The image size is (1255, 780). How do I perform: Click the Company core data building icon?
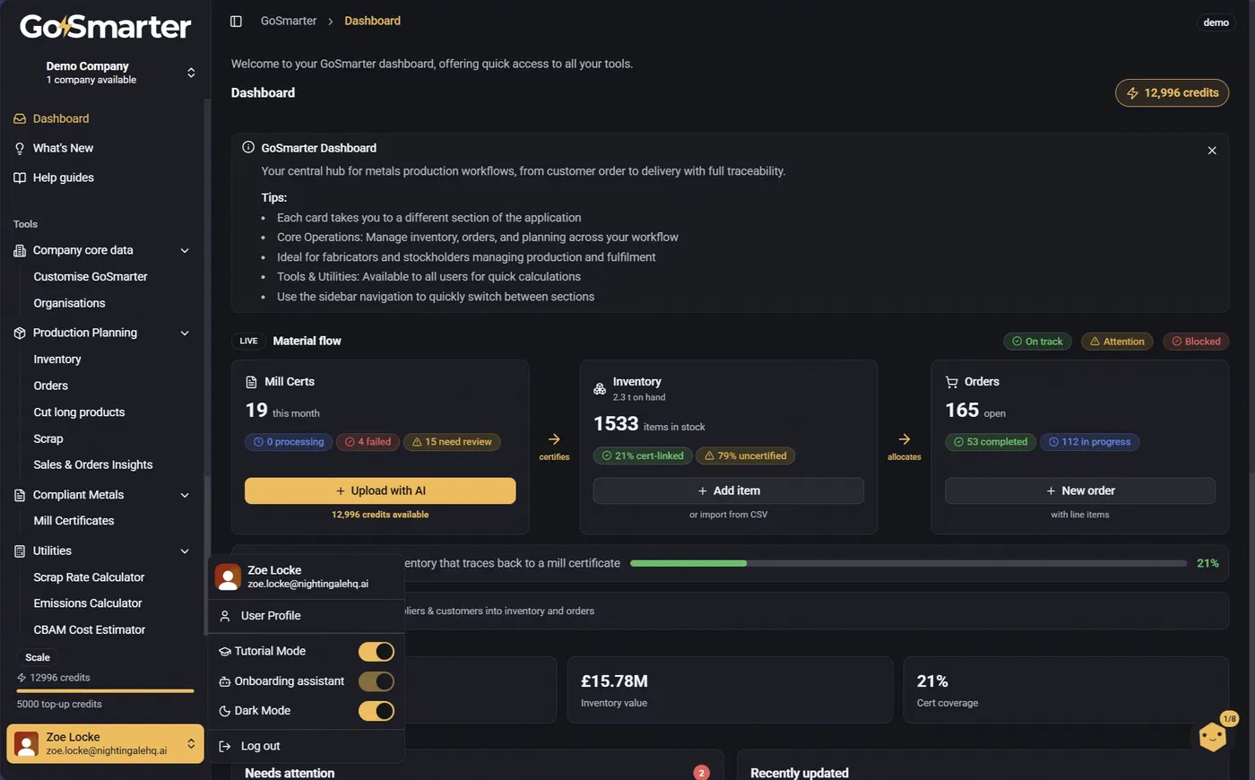20,250
